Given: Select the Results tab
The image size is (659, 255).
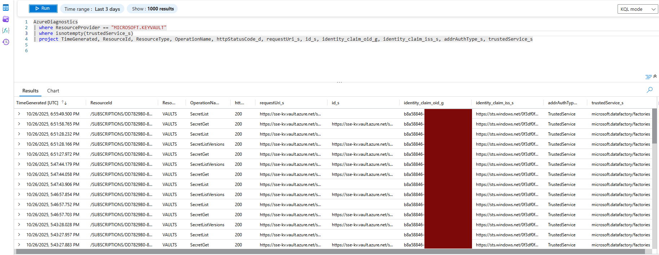Looking at the screenshot, I should pyautogui.click(x=30, y=91).
